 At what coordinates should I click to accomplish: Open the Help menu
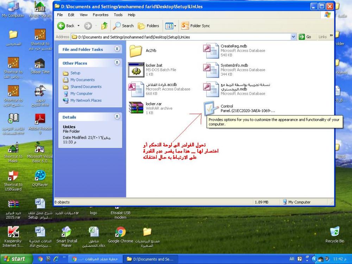[132, 15]
